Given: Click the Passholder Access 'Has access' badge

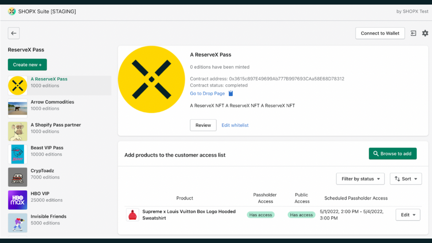Looking at the screenshot, I should 261,215.
